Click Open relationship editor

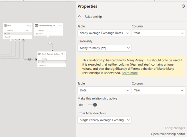(168, 134)
